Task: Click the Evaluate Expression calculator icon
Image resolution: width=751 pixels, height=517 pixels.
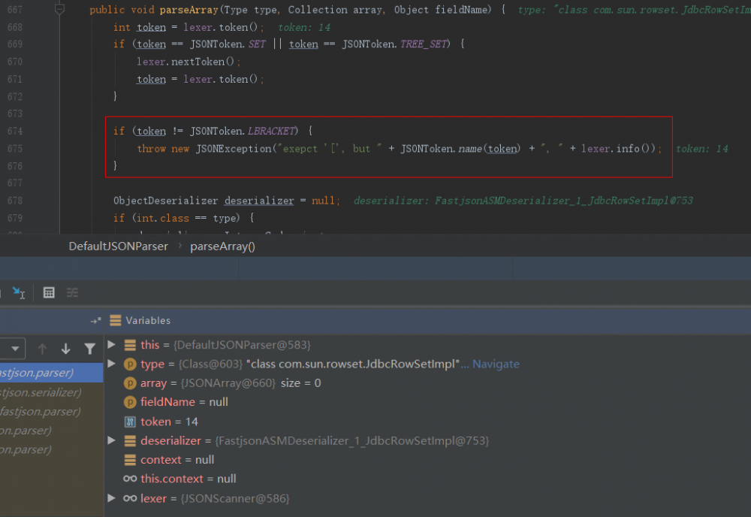Action: [x=49, y=292]
